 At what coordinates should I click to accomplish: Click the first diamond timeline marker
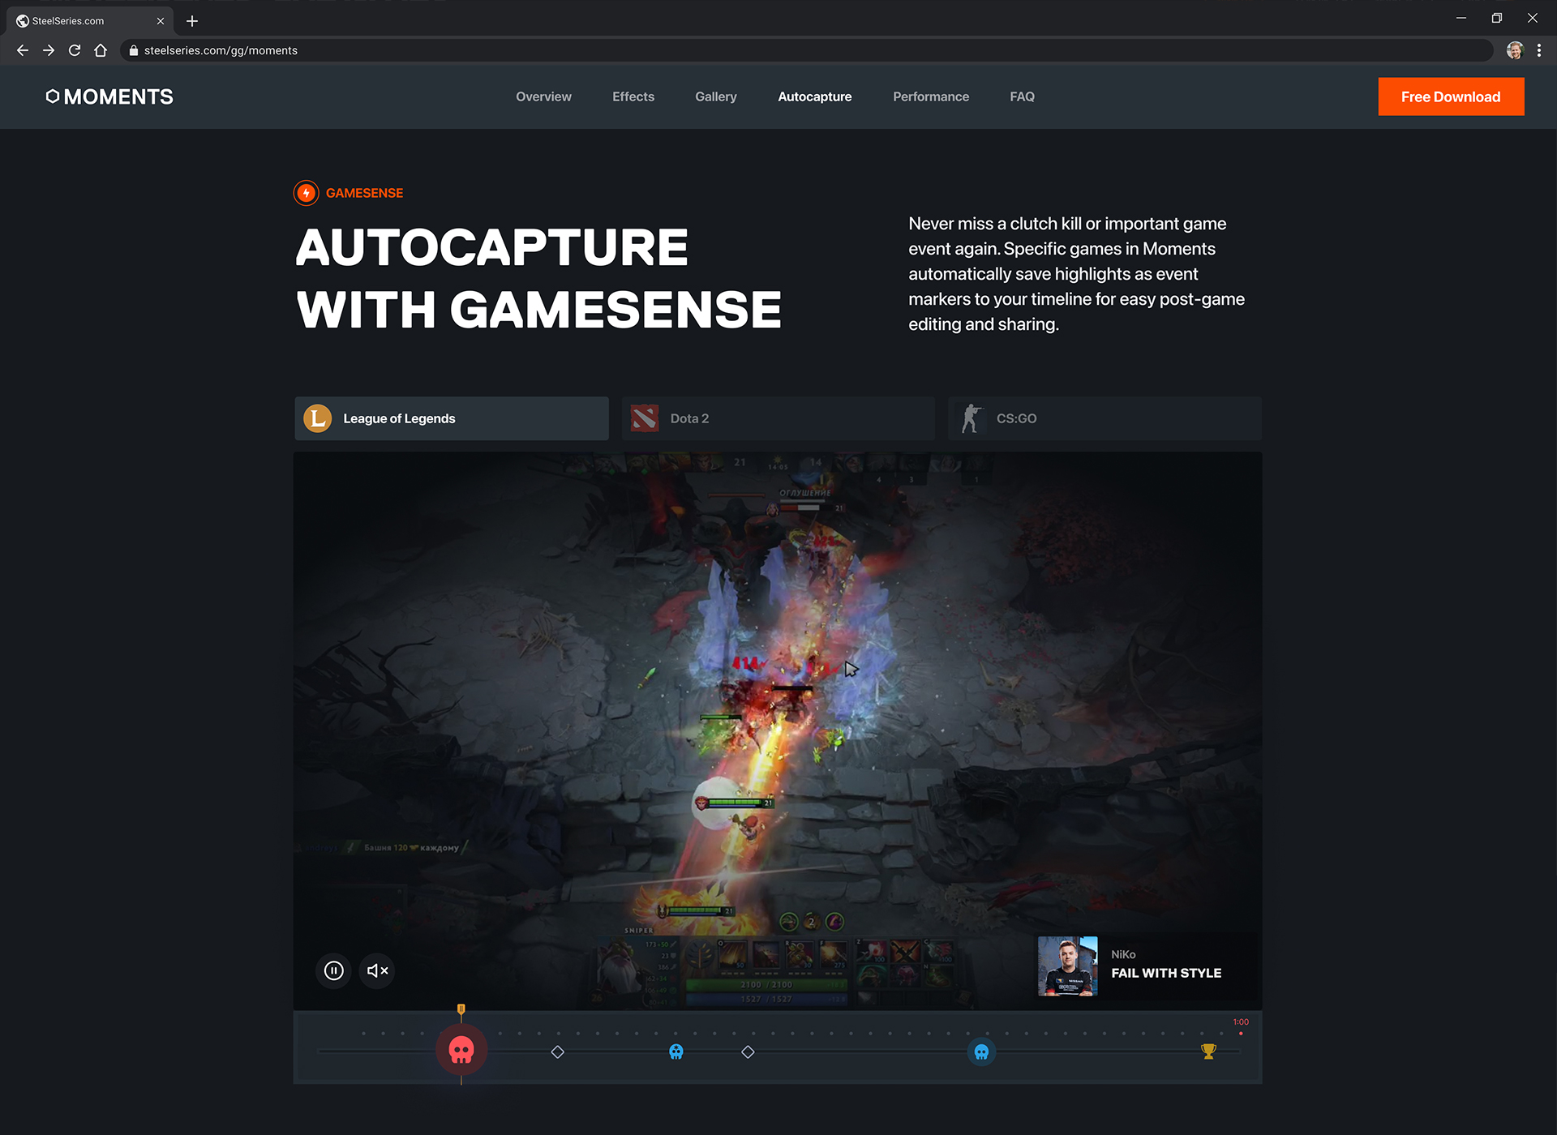[557, 1051]
